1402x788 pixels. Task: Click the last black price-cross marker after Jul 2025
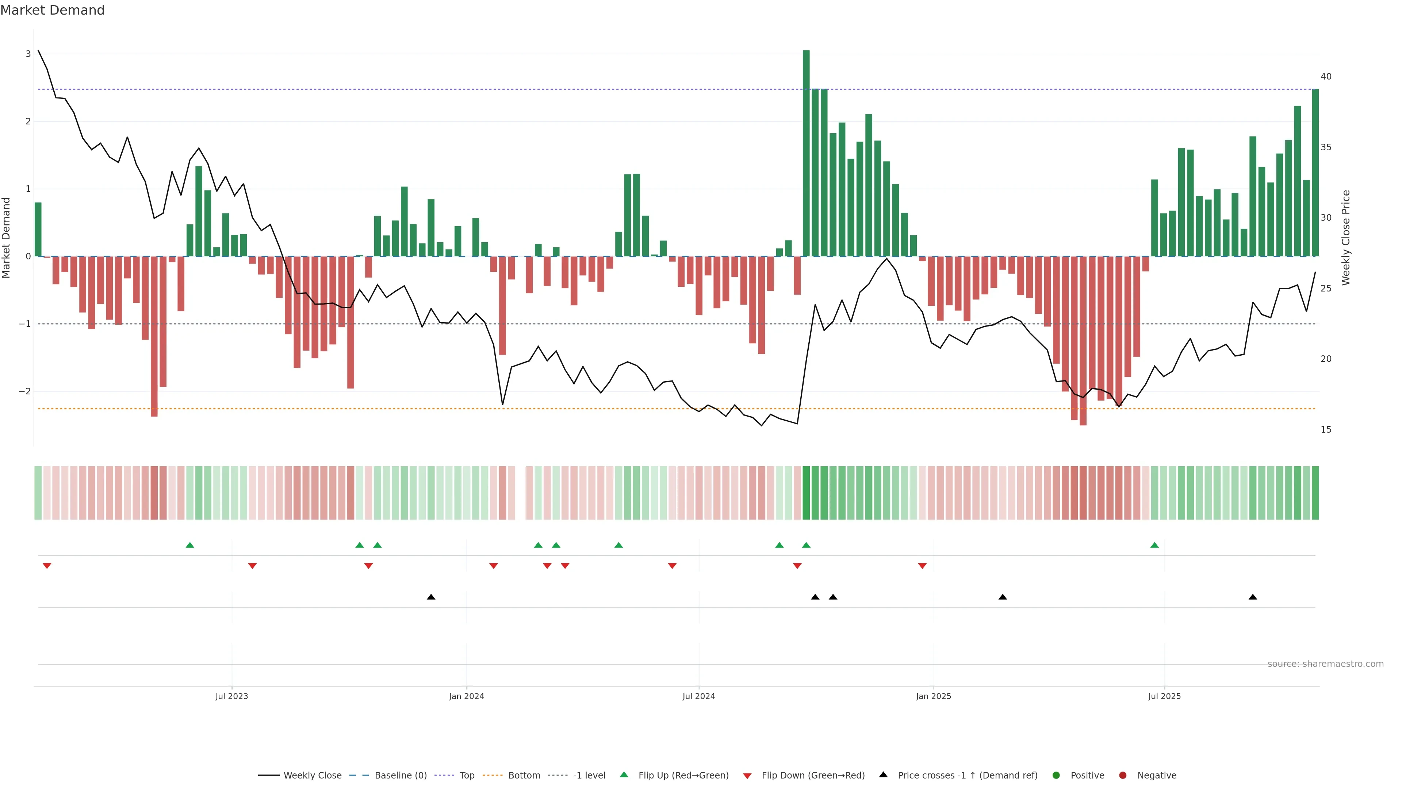coord(1252,596)
